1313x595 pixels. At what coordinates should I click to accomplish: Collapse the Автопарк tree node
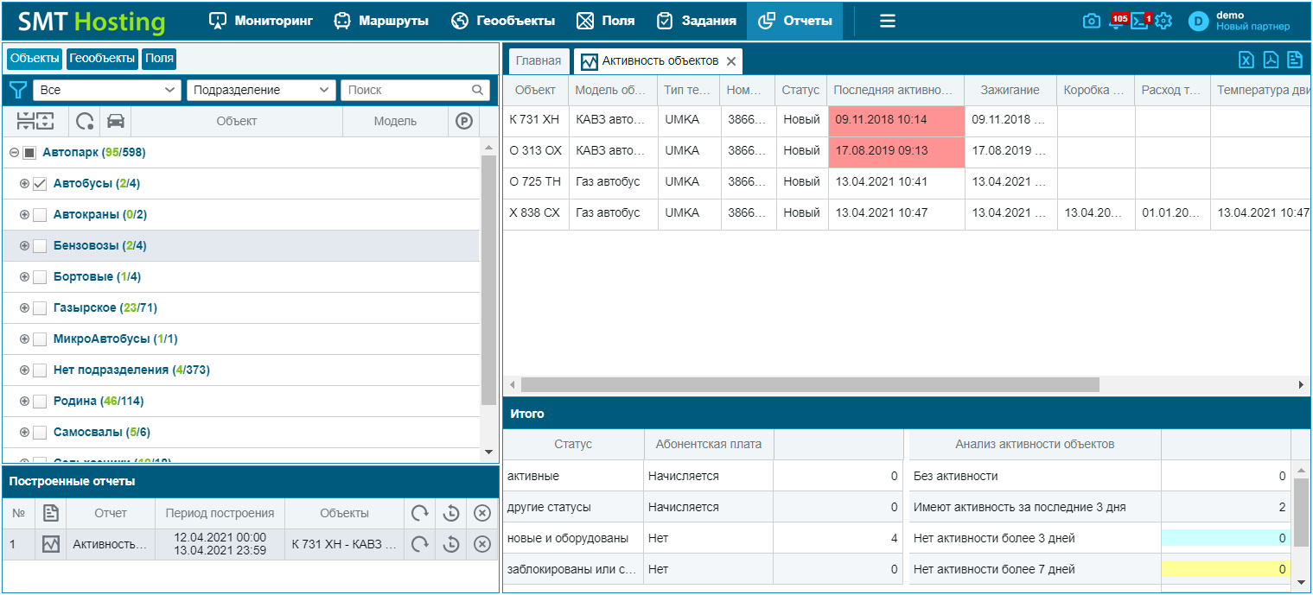(14, 153)
